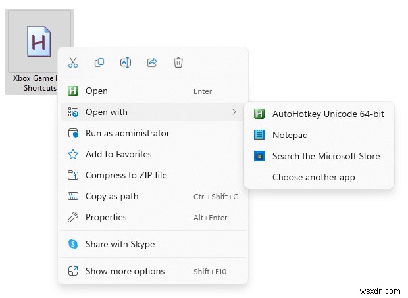Click Choose another app
Viewport: 408px width, 298px height.
tap(319, 177)
